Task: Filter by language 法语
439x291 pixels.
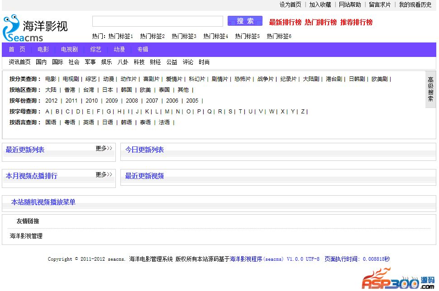Action: (x=164, y=122)
